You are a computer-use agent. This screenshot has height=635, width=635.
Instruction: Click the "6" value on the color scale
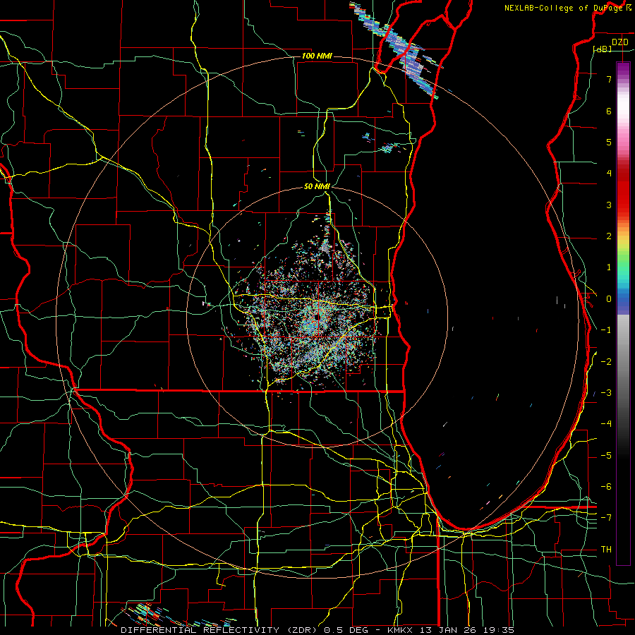pyautogui.click(x=609, y=111)
